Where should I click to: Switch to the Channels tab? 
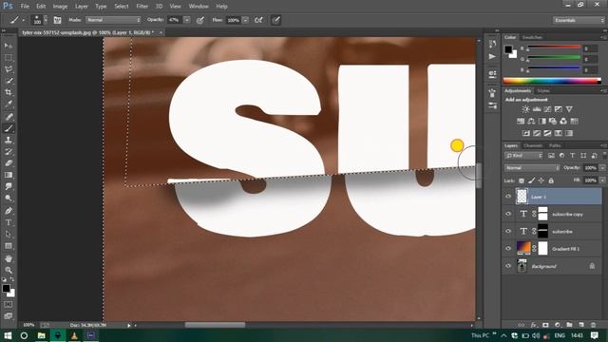point(533,145)
